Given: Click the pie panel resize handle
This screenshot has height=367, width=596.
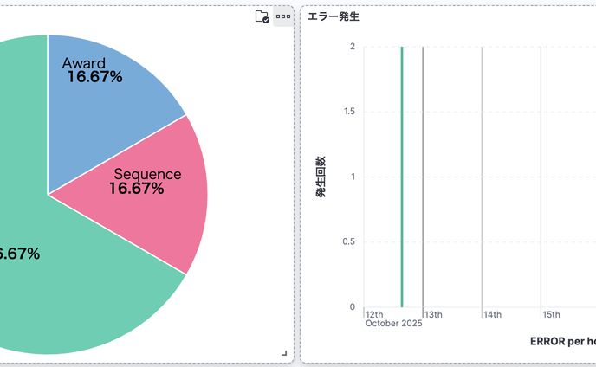Looking at the screenshot, I should coord(284,353).
